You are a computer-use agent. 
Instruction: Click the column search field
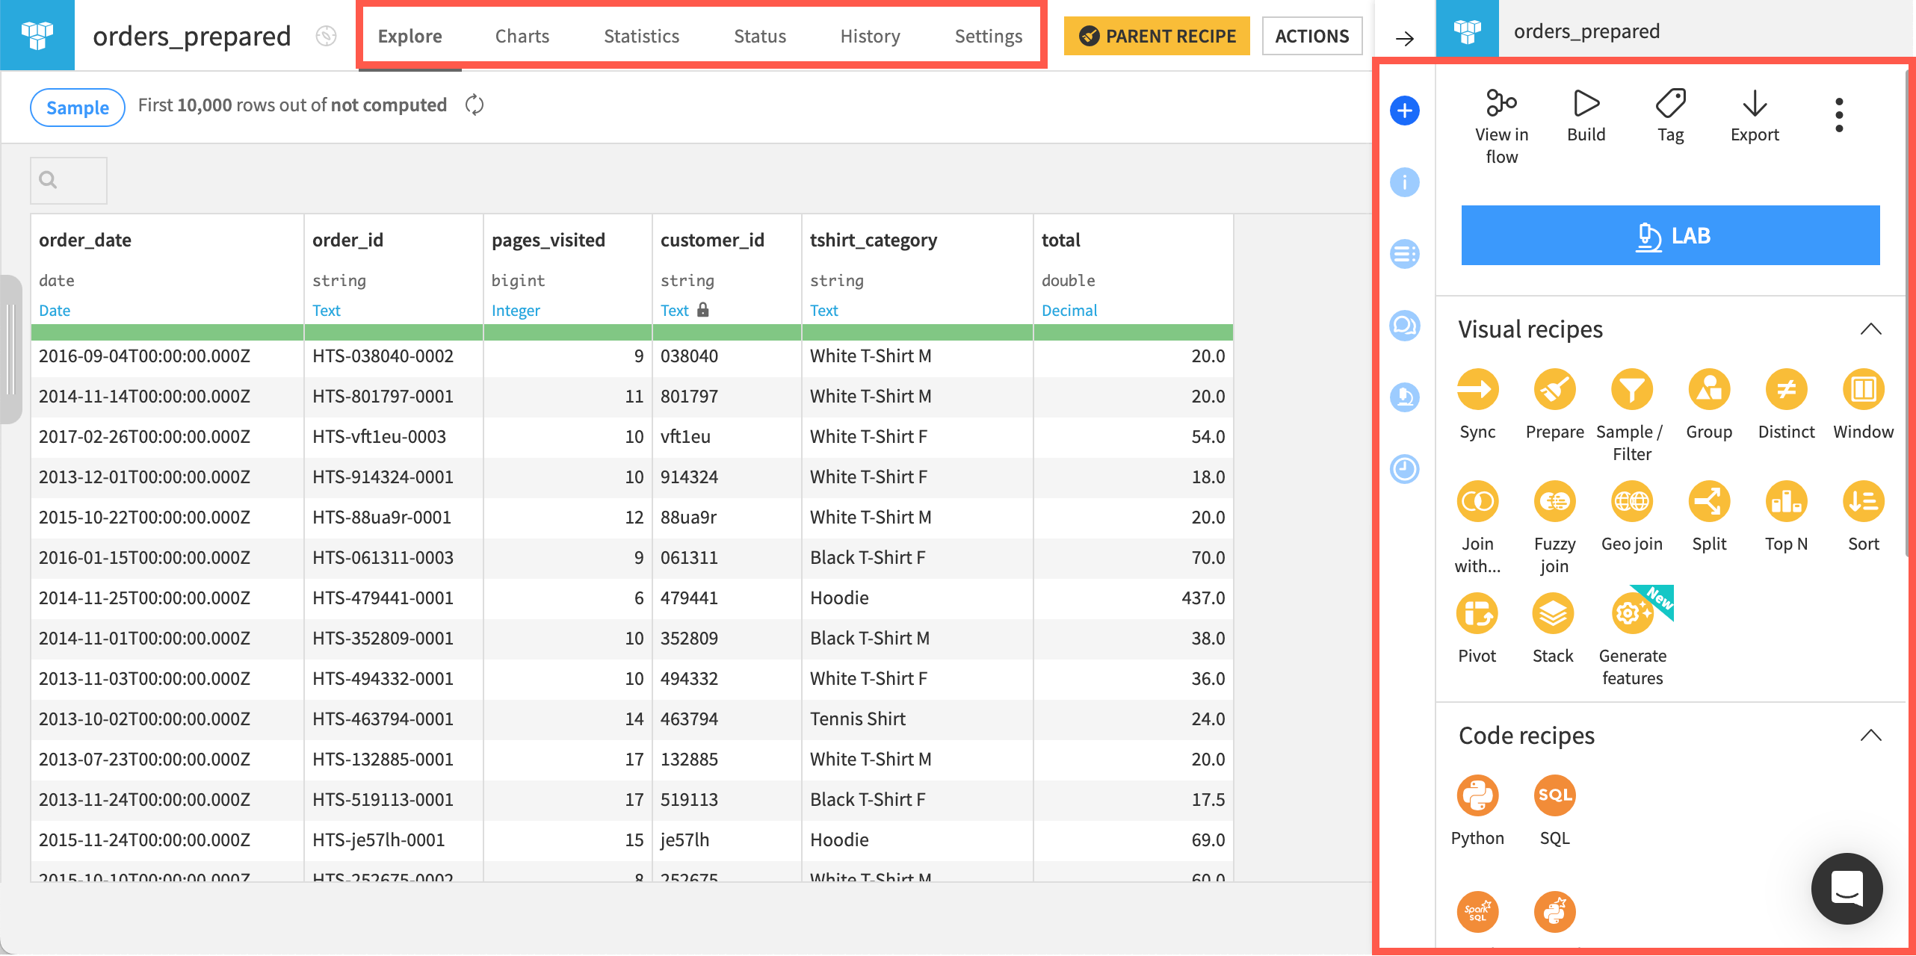pos(69,180)
